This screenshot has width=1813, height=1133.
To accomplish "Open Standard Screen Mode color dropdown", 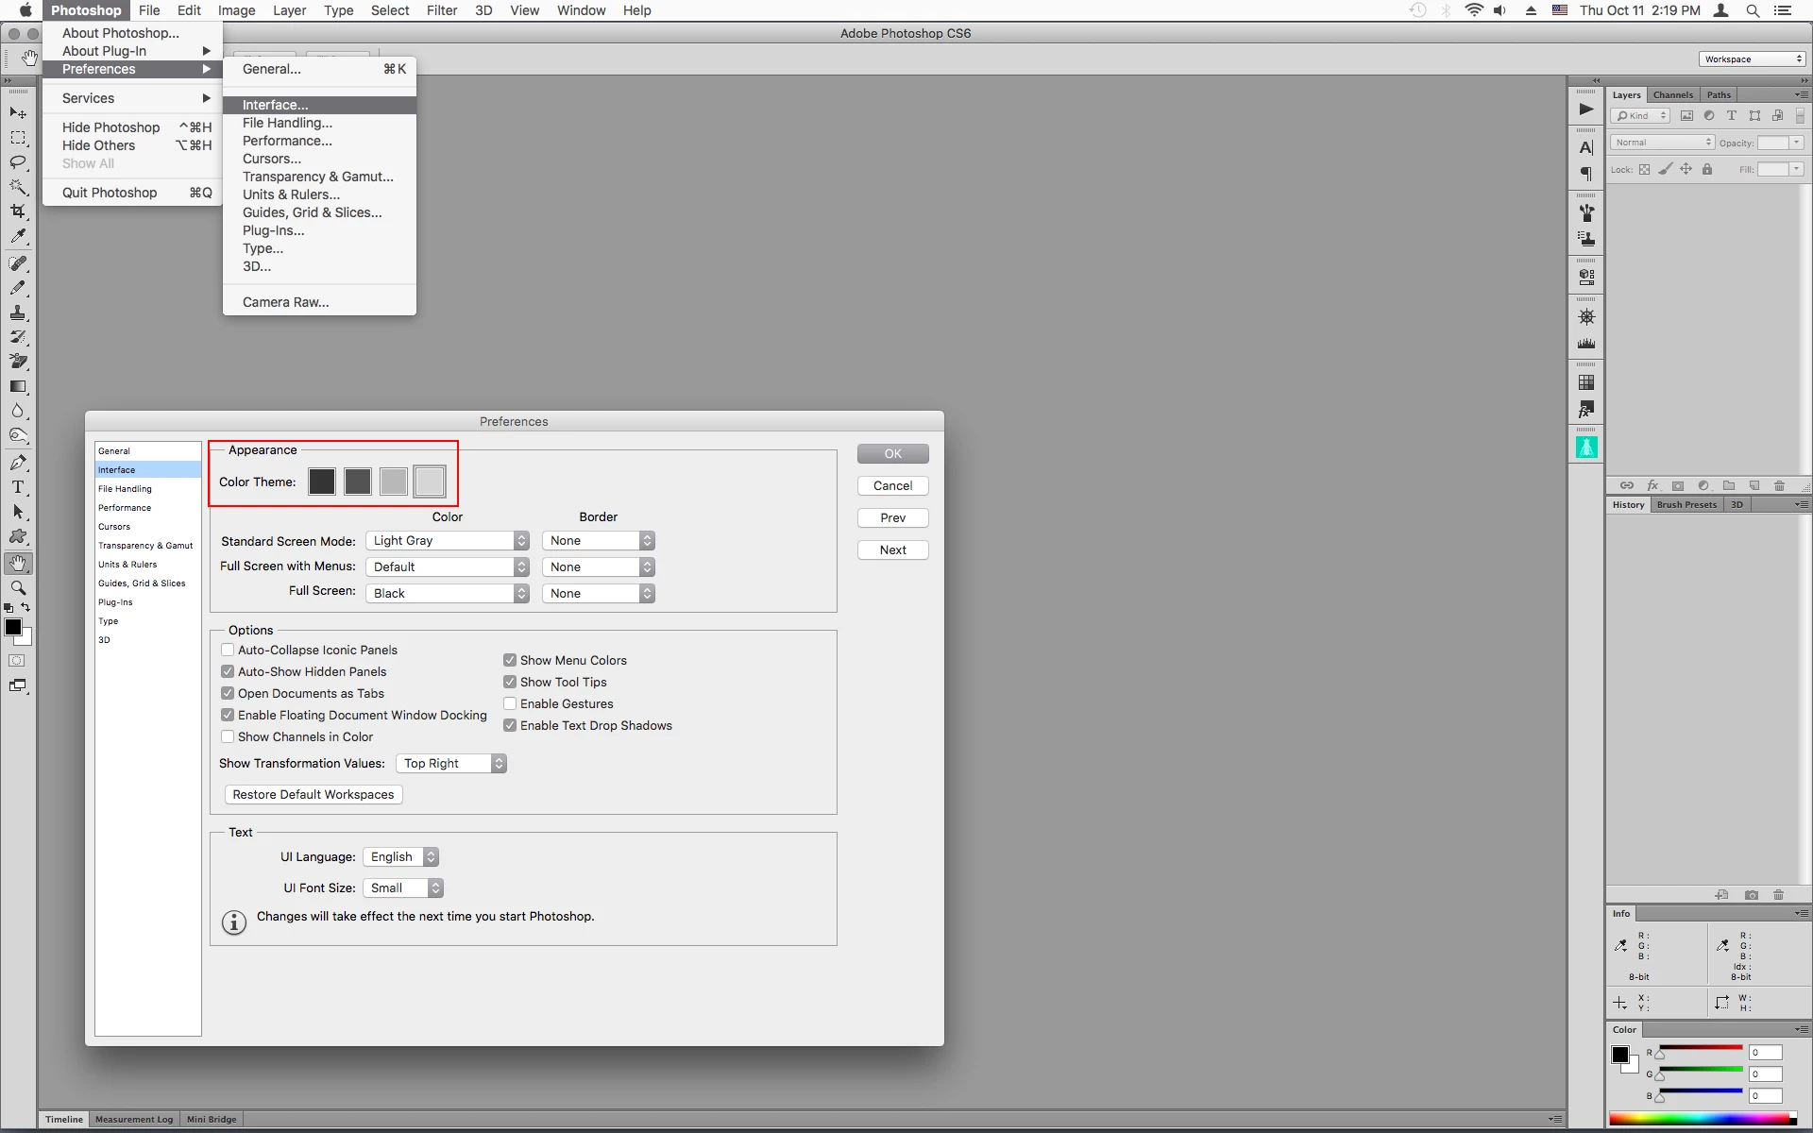I will [x=447, y=541].
